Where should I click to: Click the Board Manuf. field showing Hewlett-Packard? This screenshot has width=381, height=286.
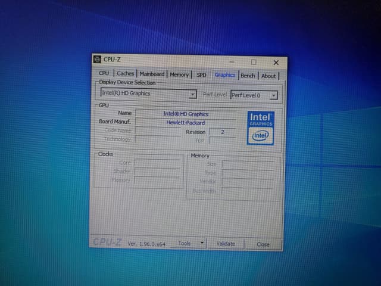(x=186, y=122)
